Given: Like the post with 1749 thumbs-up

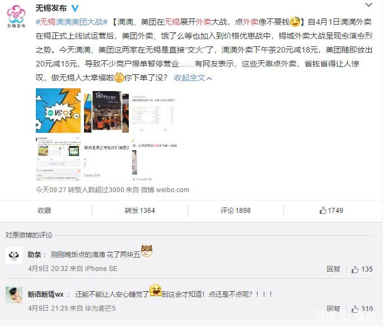Looking at the screenshot, I should (x=331, y=210).
